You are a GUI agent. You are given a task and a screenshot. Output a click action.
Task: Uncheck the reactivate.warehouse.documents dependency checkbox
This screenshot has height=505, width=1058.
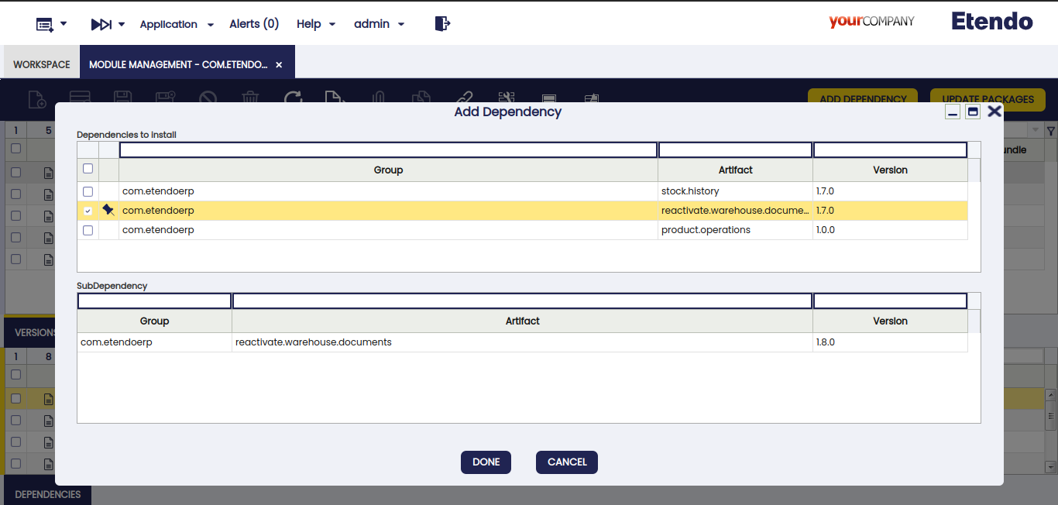click(x=88, y=211)
